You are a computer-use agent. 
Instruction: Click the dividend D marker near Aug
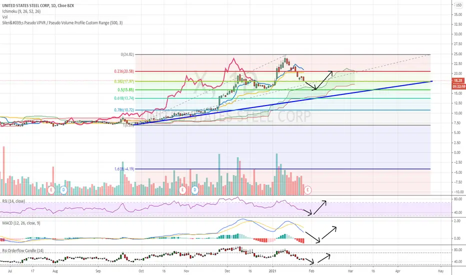(63, 189)
